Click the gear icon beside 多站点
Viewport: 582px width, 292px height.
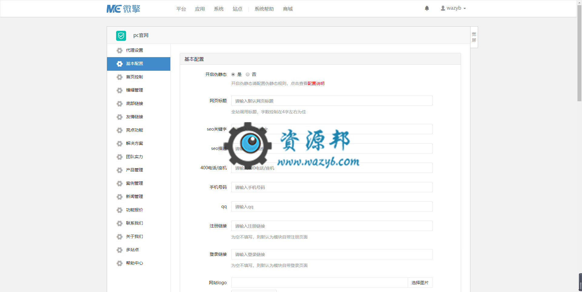click(120, 250)
